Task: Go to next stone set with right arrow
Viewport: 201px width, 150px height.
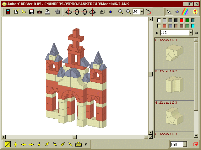Action: tap(197, 33)
